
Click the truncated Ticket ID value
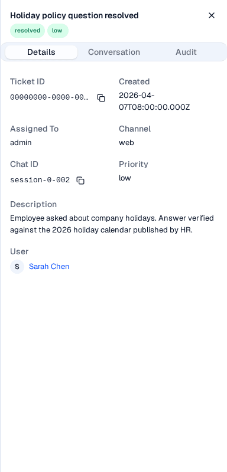click(50, 97)
